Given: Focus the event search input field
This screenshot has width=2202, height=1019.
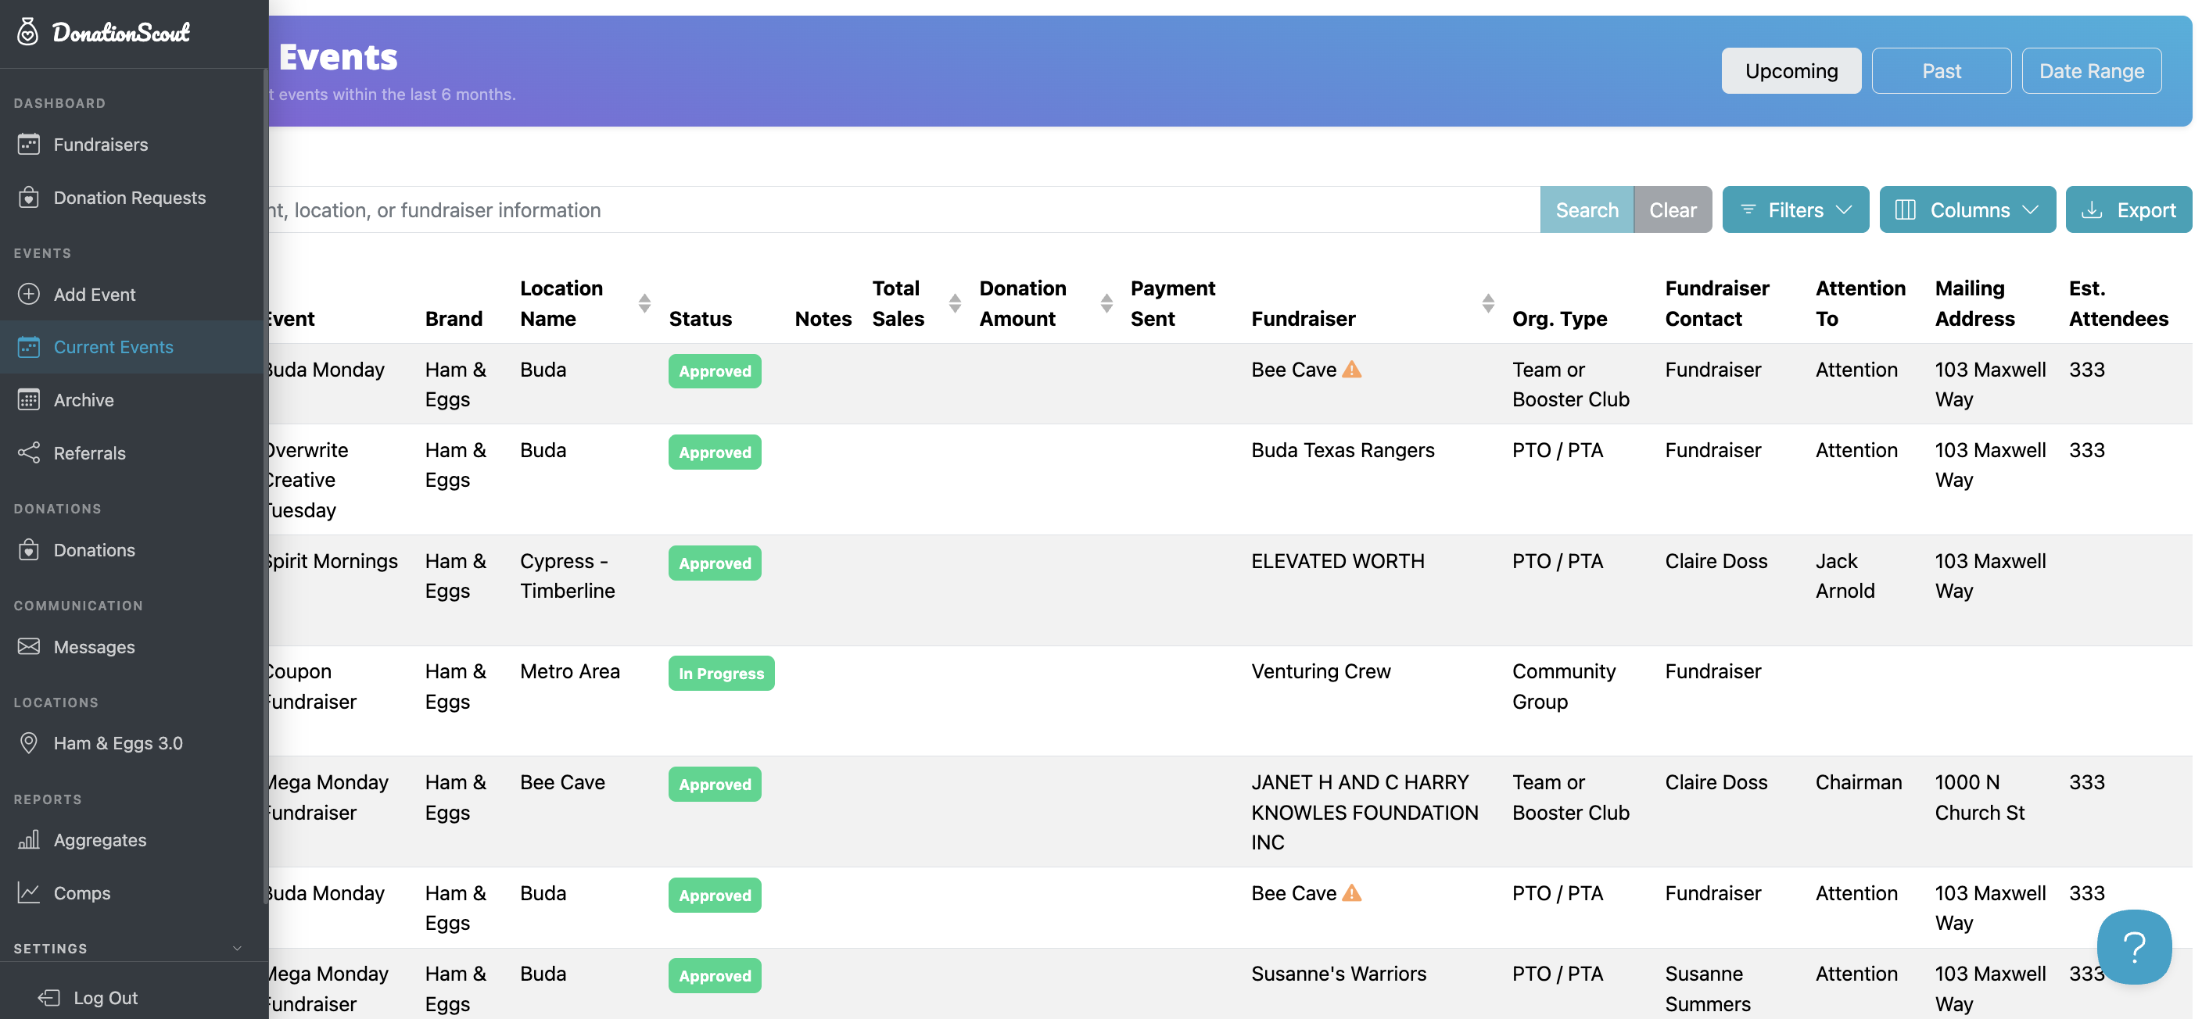Looking at the screenshot, I should coord(905,209).
